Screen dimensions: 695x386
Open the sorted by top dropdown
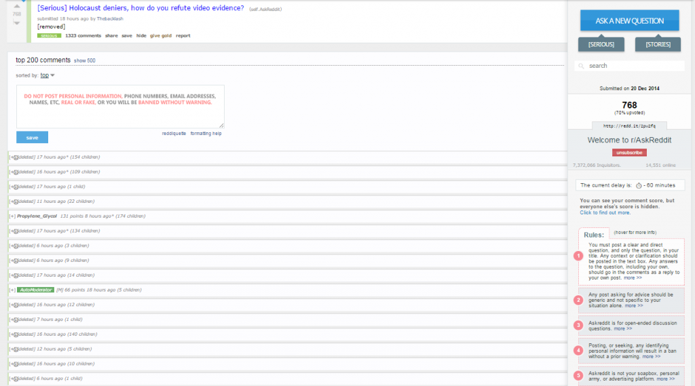pyautogui.click(x=48, y=75)
